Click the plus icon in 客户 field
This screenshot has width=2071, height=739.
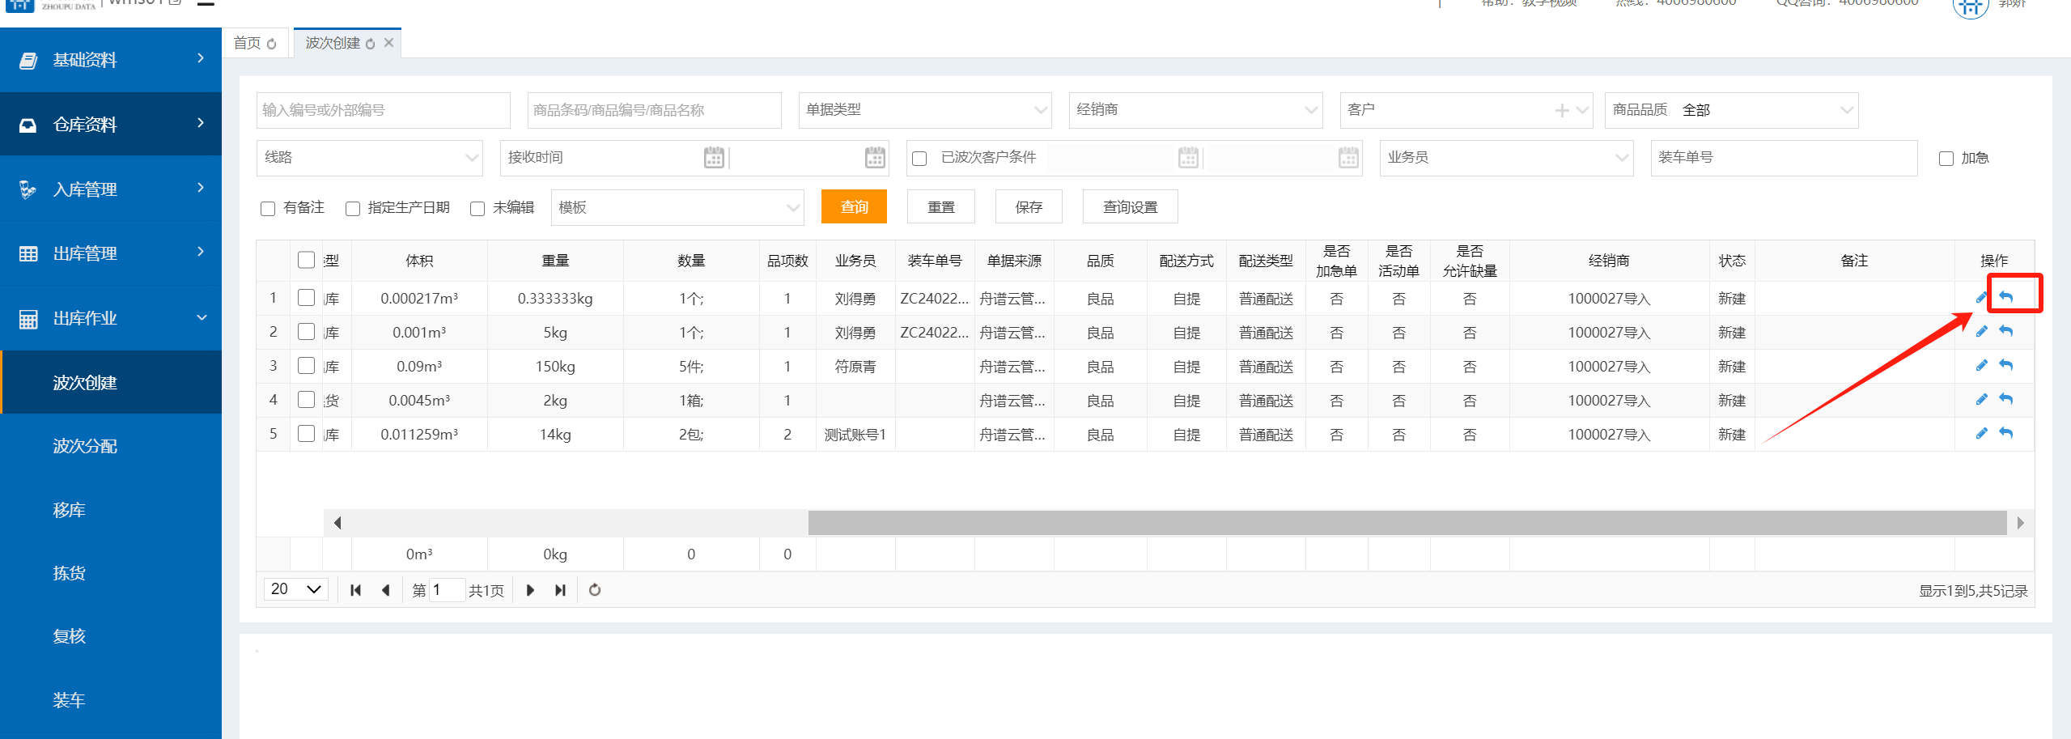click(1562, 110)
